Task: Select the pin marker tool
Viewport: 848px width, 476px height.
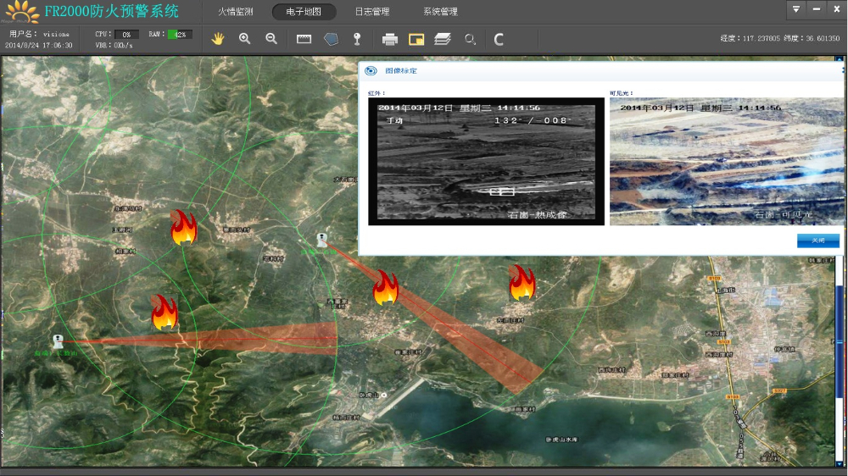Action: 357,39
